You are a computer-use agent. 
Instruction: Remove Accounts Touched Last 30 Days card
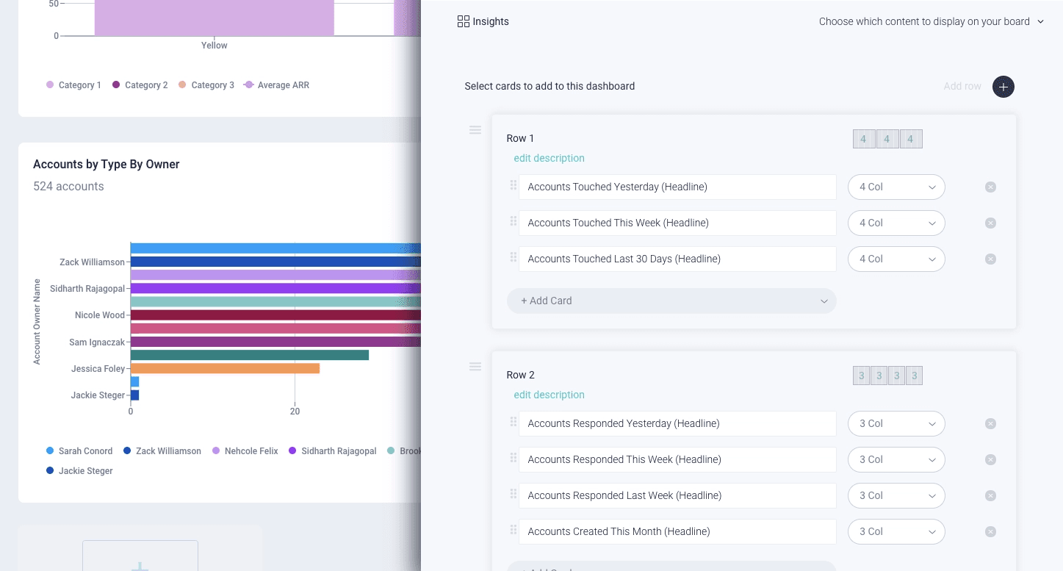(x=990, y=259)
